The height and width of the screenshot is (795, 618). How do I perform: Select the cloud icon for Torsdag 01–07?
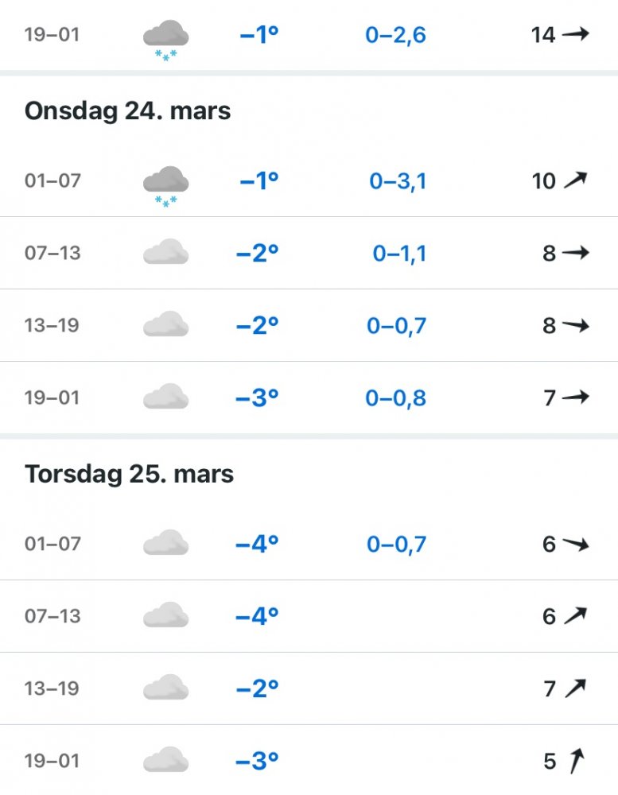click(x=165, y=545)
